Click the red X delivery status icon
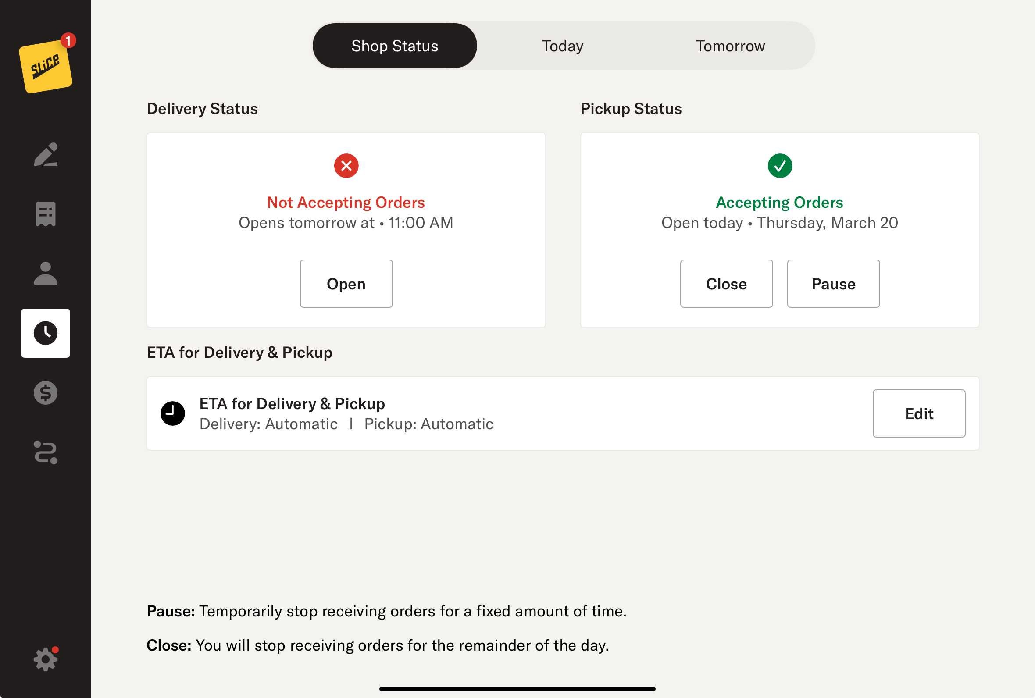The width and height of the screenshot is (1035, 698). (x=346, y=166)
